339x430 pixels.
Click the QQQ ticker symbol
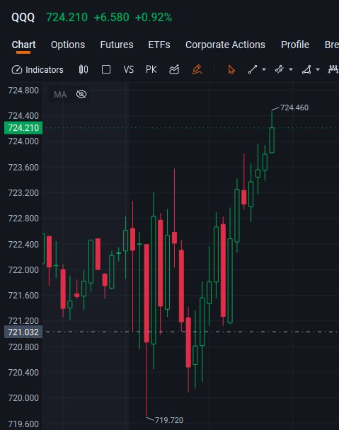pos(23,18)
